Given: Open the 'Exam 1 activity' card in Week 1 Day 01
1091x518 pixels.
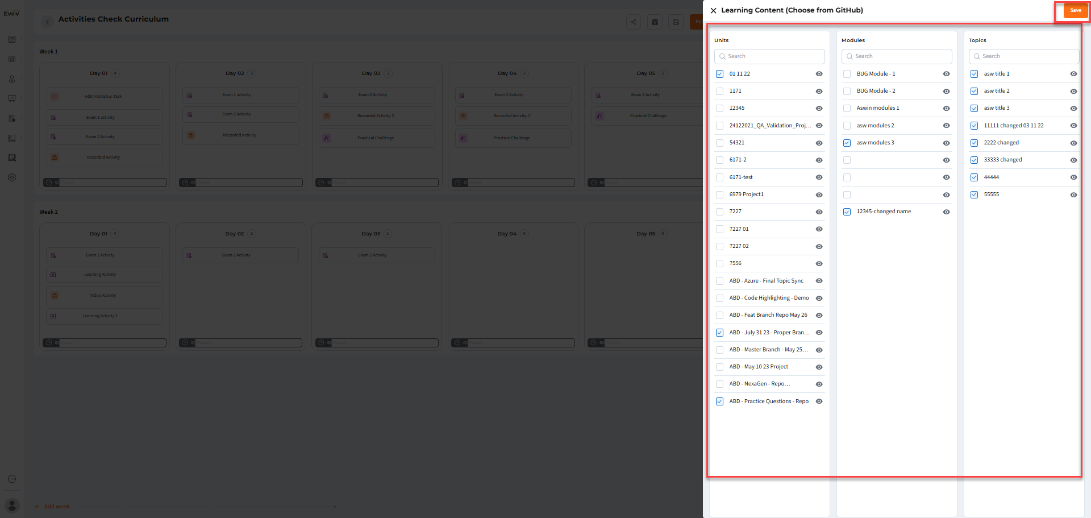Looking at the screenshot, I should click(105, 118).
